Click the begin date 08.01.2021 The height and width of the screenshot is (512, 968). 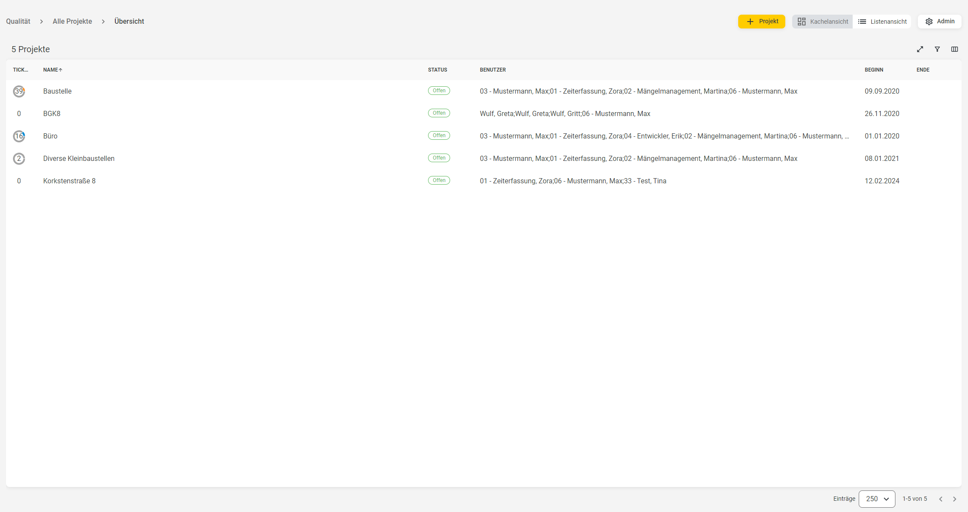882,159
